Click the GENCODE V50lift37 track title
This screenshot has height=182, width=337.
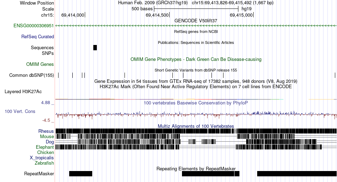196,21
